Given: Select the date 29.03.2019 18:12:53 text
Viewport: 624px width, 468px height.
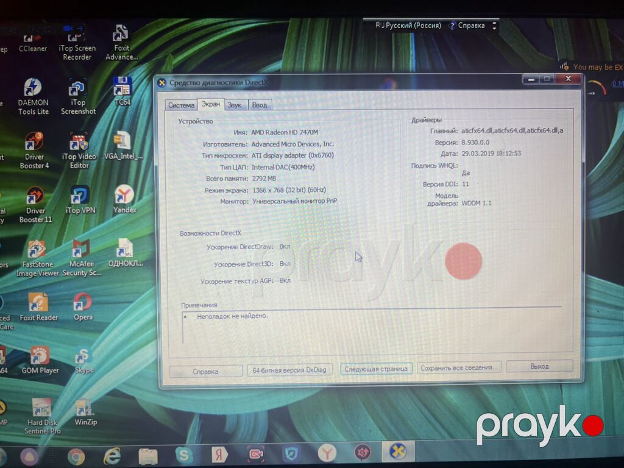Looking at the screenshot, I should 491,153.
